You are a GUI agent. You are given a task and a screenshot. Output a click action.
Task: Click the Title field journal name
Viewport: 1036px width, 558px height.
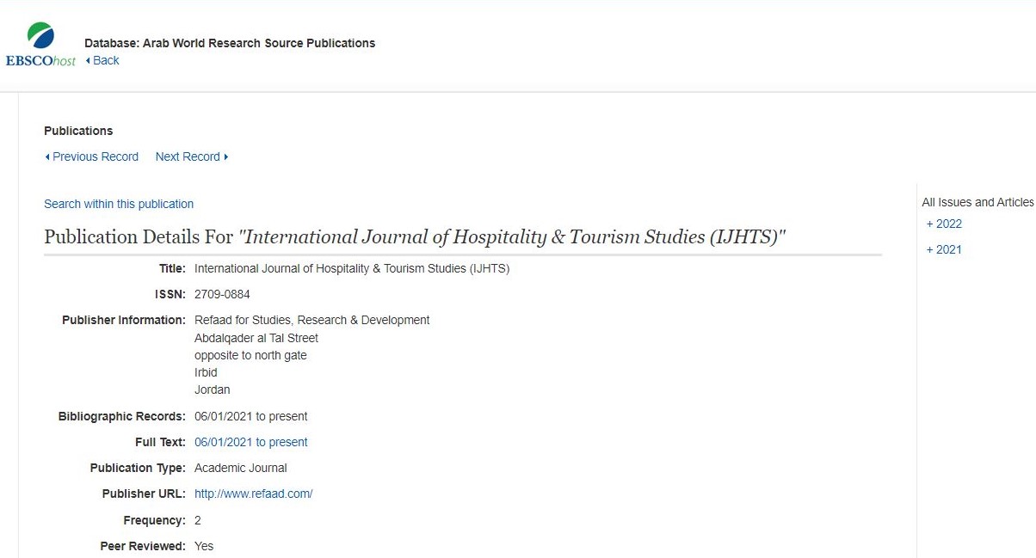(x=352, y=268)
